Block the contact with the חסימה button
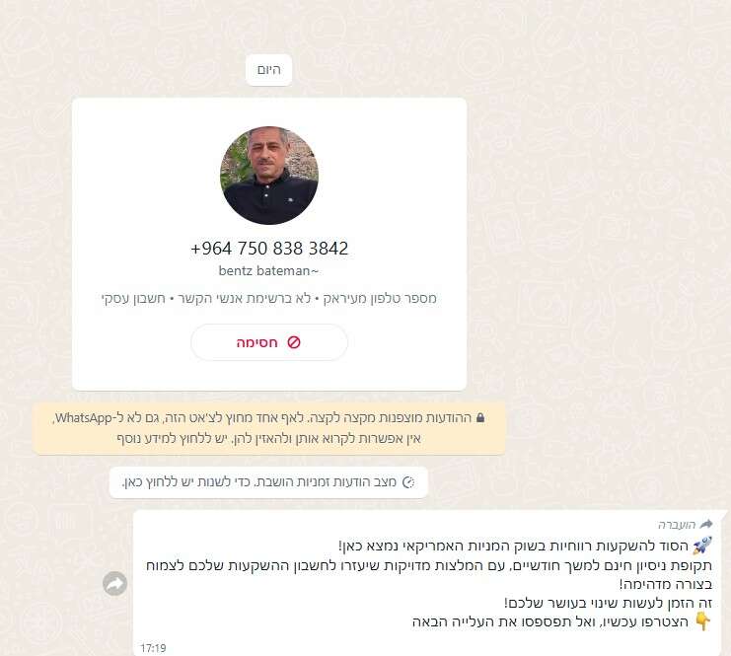 click(x=269, y=342)
